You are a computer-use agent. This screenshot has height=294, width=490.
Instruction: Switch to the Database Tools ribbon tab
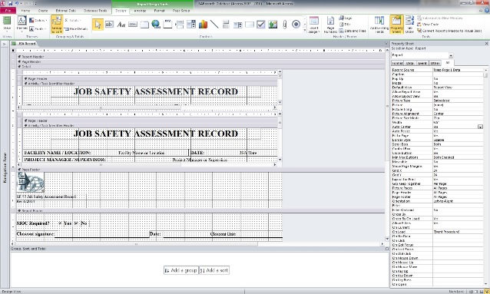point(95,11)
